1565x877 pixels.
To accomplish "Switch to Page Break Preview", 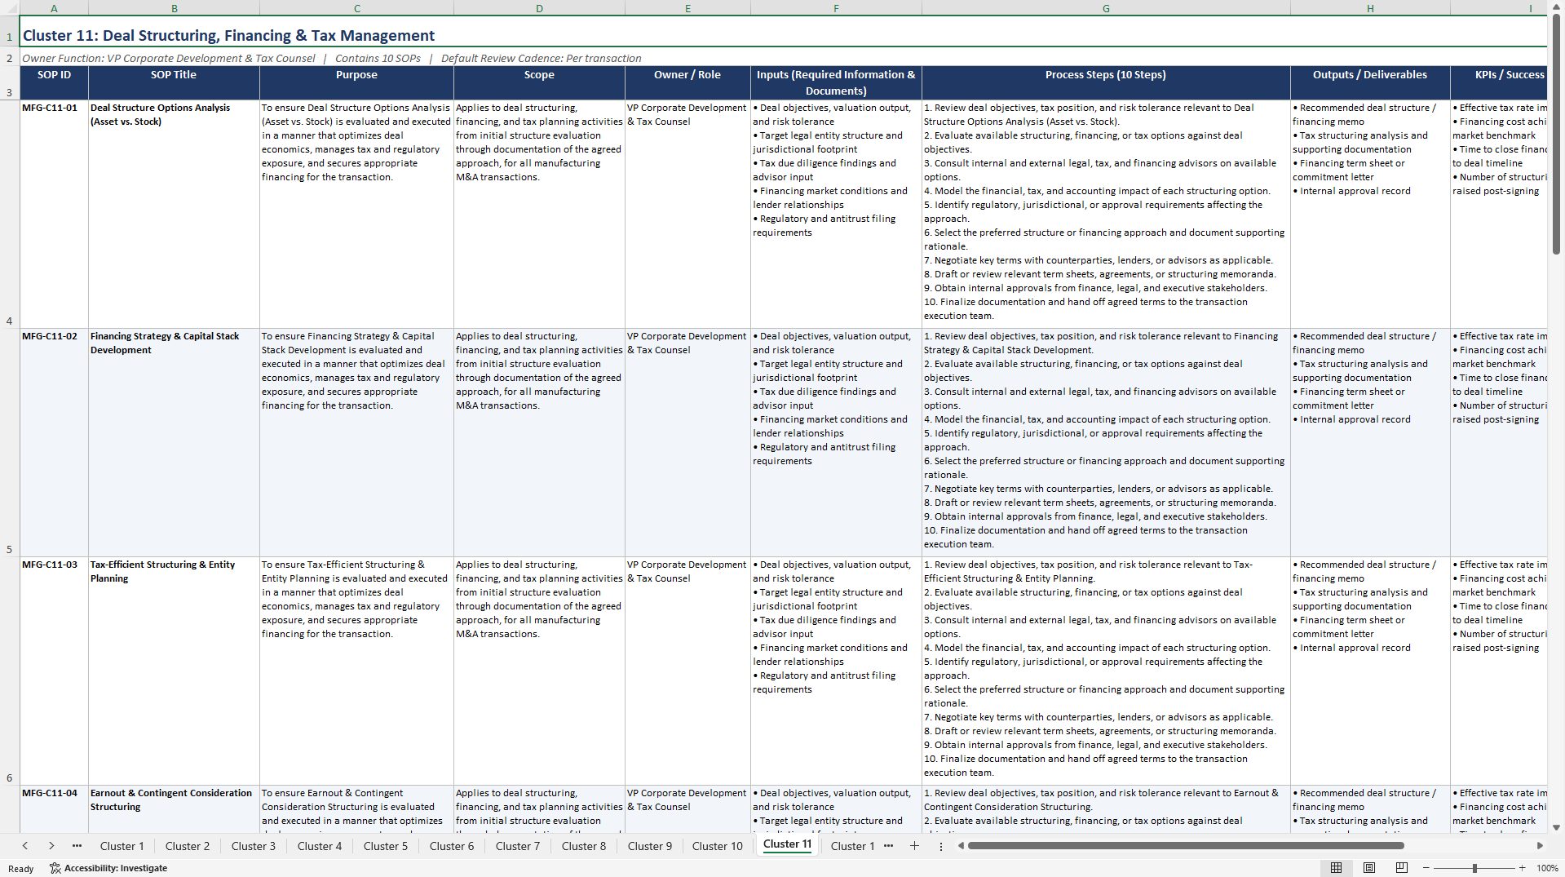I will (1401, 868).
